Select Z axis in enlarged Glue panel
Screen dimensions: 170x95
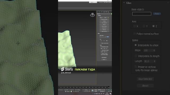pyautogui.click(x=154, y=26)
